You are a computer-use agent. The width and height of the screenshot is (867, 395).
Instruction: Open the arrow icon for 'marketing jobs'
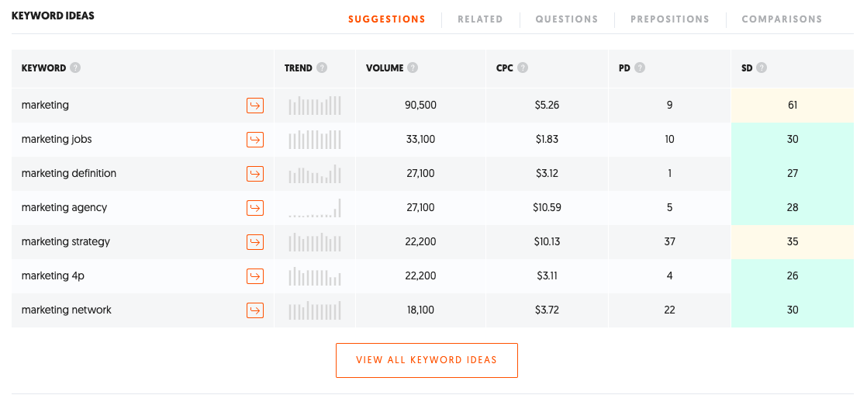click(255, 140)
